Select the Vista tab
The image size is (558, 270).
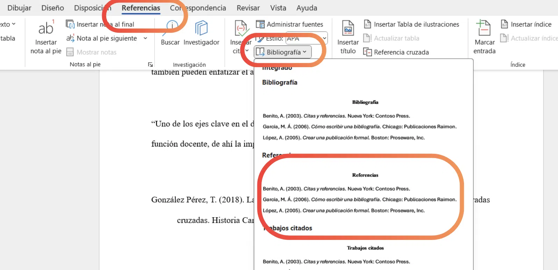tap(278, 8)
